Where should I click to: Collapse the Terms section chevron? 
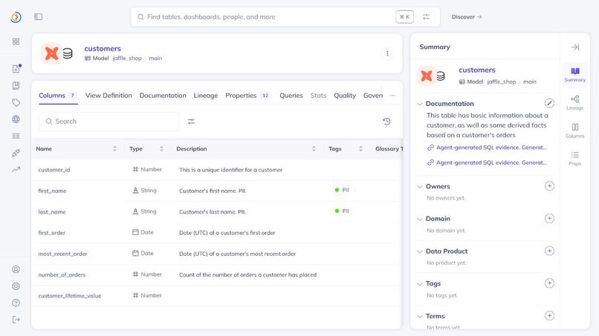tap(419, 316)
